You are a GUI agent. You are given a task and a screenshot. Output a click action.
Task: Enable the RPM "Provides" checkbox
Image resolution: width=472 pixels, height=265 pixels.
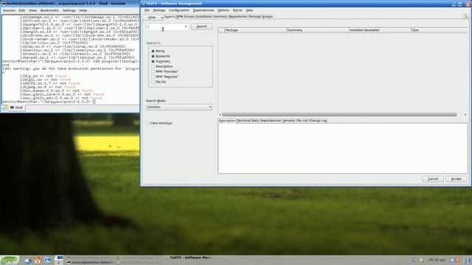[153, 71]
